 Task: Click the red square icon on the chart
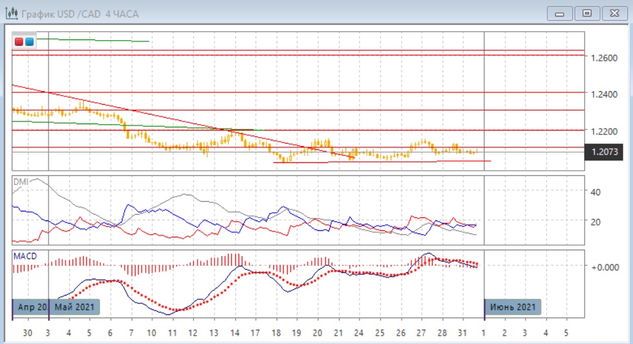point(19,41)
